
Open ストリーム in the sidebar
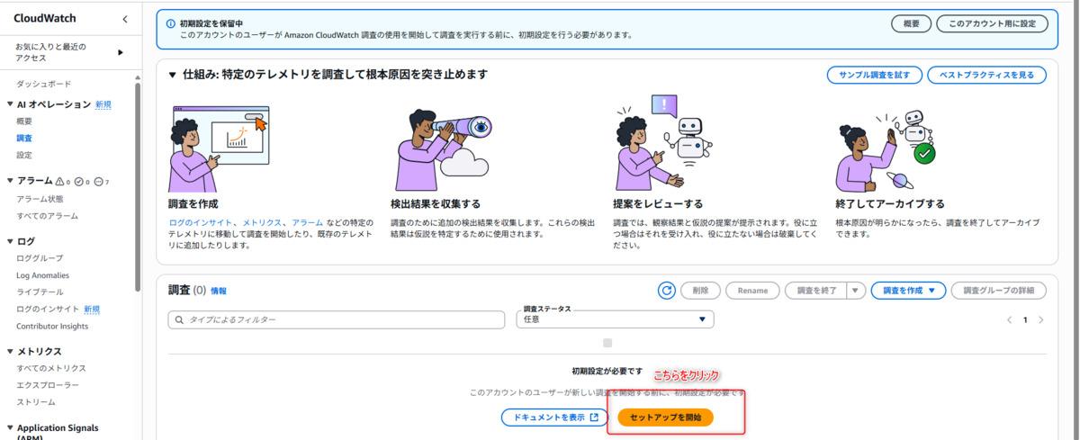(x=36, y=402)
